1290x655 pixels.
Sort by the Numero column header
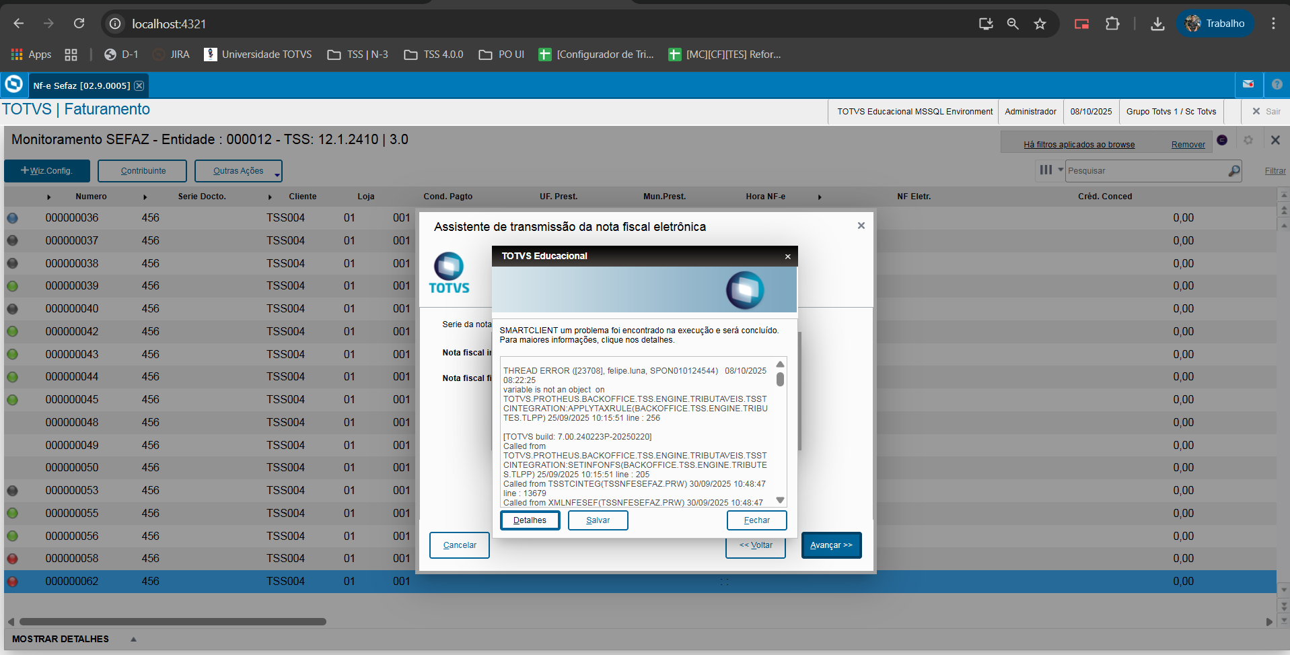click(91, 197)
